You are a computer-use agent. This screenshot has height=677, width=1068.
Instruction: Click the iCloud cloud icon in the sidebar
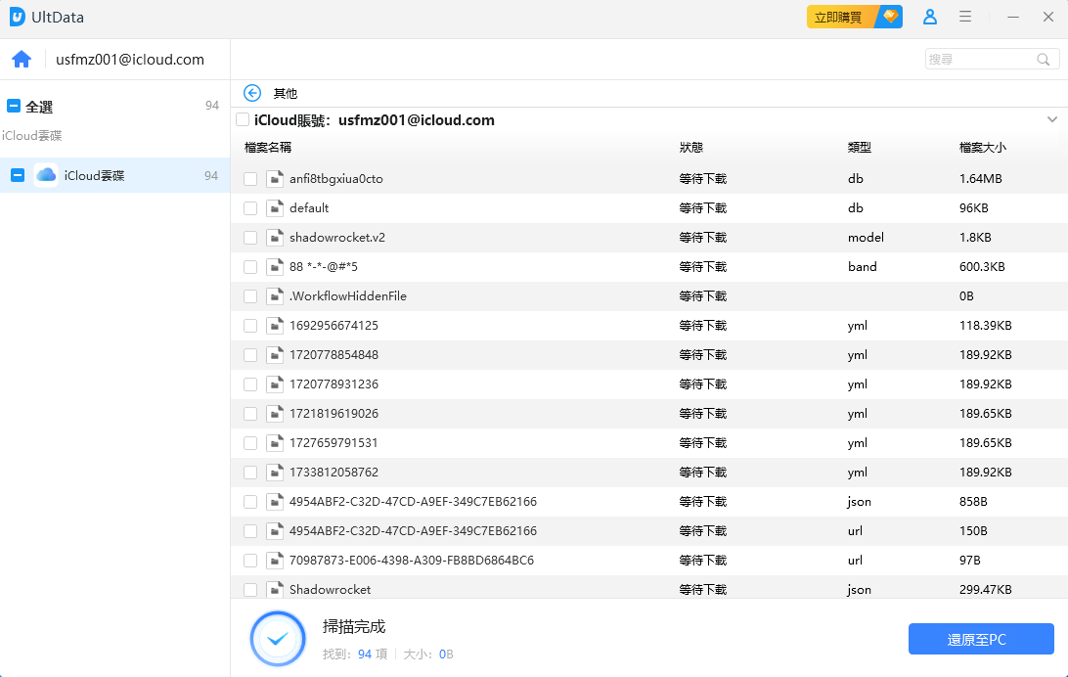pos(46,174)
